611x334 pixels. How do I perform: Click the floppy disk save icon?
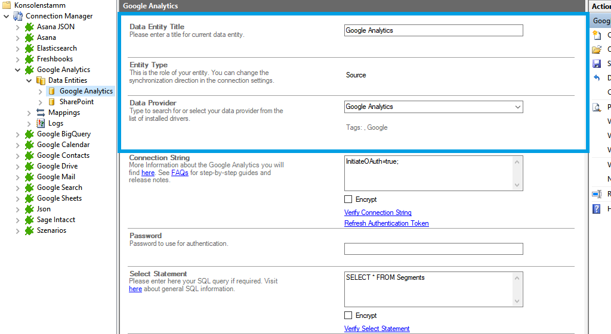[597, 64]
